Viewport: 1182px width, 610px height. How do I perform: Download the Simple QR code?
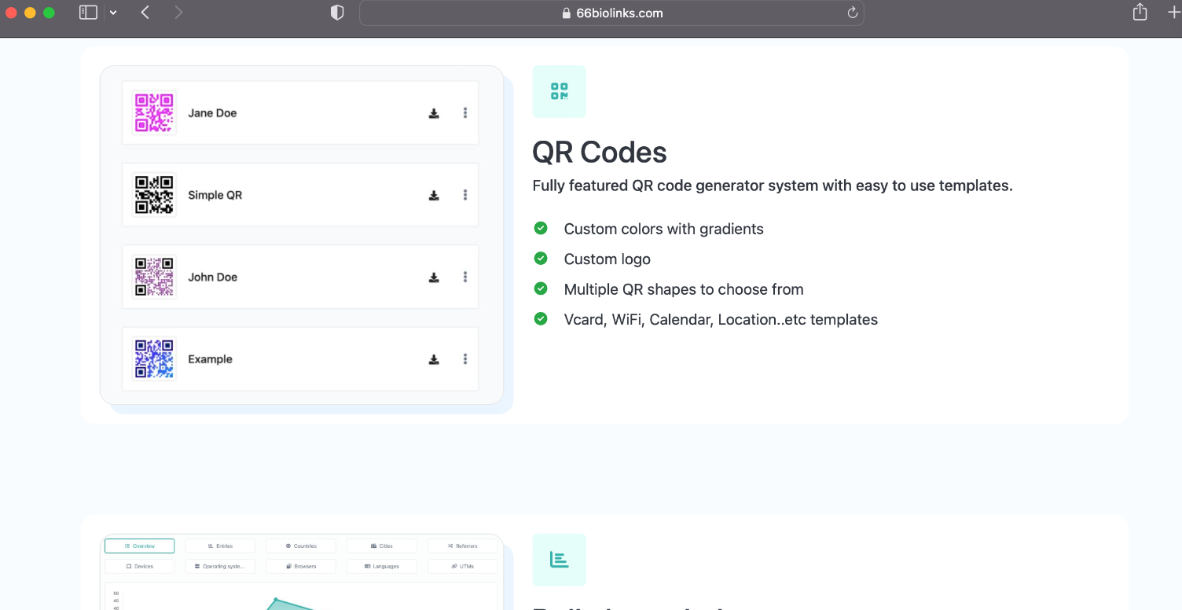pos(434,195)
